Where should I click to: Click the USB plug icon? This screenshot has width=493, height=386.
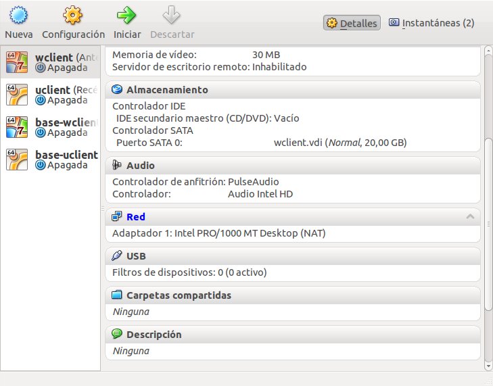pos(116,256)
